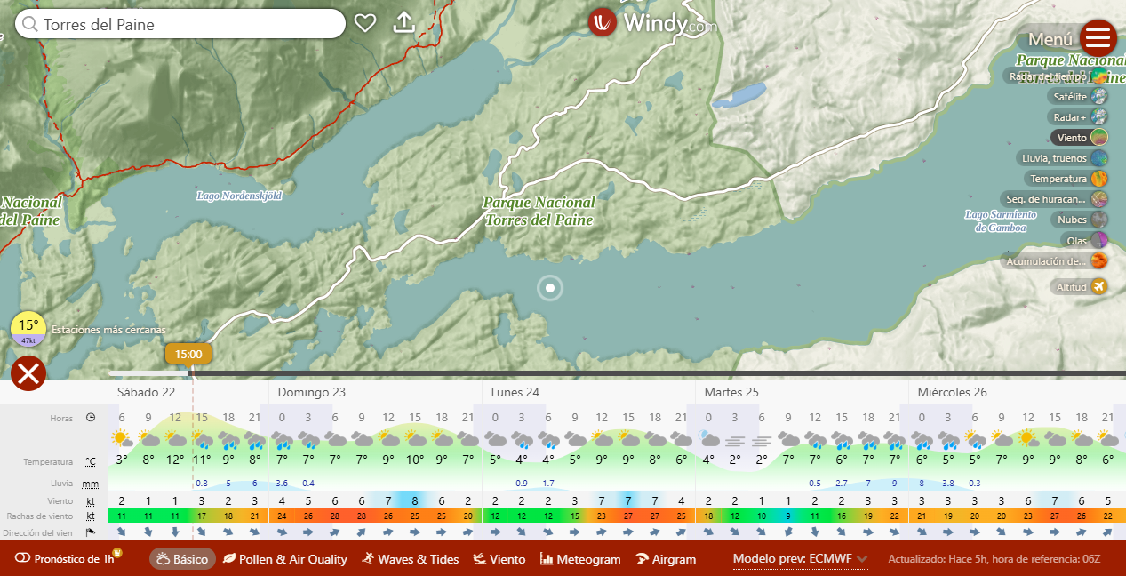
Task: Save this location using the heart icon
Action: click(x=365, y=23)
